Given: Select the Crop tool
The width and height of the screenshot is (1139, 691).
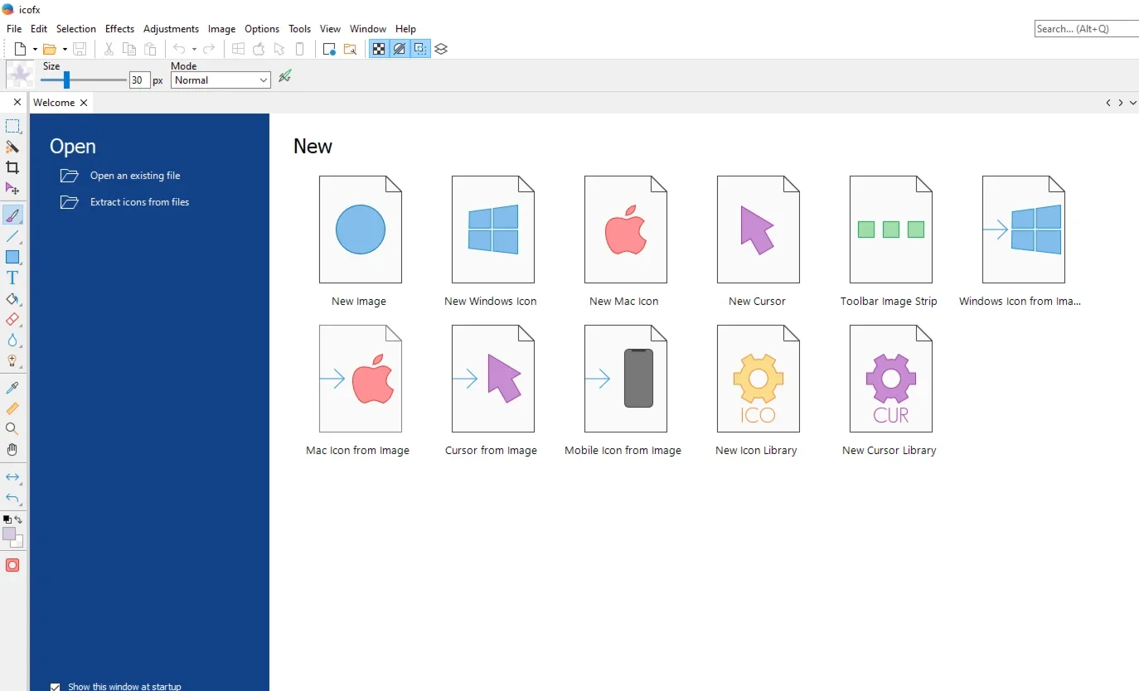Looking at the screenshot, I should click(12, 168).
